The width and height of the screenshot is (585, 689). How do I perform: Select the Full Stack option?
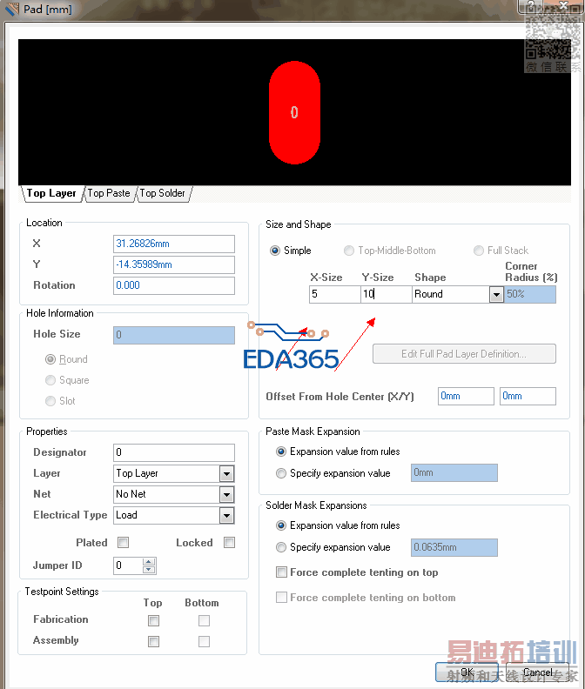click(x=479, y=251)
